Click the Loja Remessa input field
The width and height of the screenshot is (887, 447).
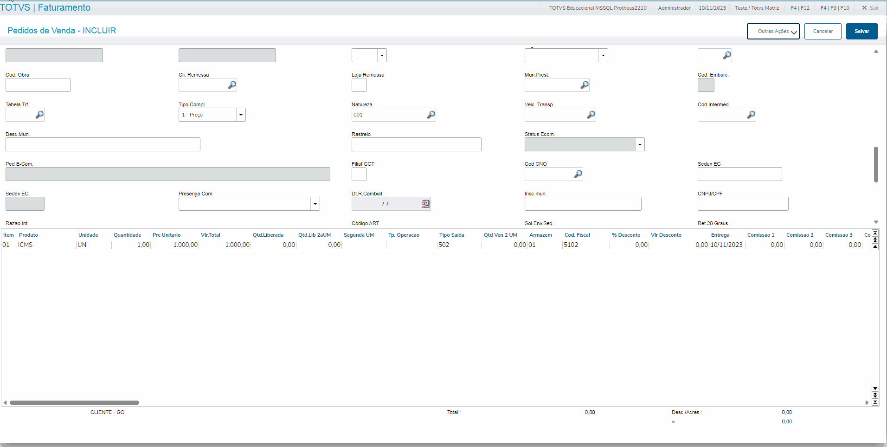tap(359, 85)
